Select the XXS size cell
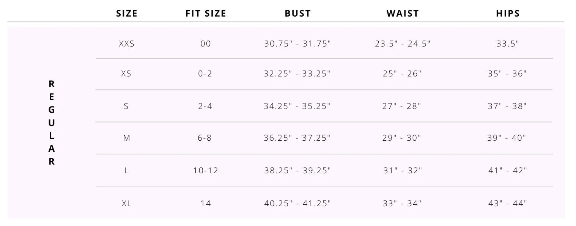Image resolution: width=576 pixels, height=226 pixels. [x=127, y=44]
